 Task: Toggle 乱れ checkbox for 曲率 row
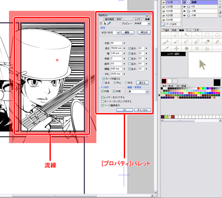point(130,64)
